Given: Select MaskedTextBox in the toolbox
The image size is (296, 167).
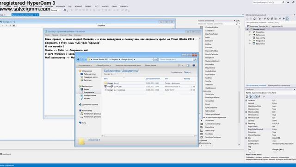Looking at the screenshot, I should [212, 51].
